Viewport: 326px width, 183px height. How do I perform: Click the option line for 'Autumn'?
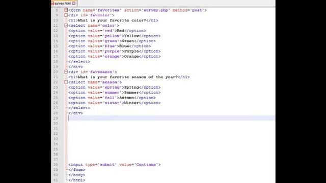(112, 98)
